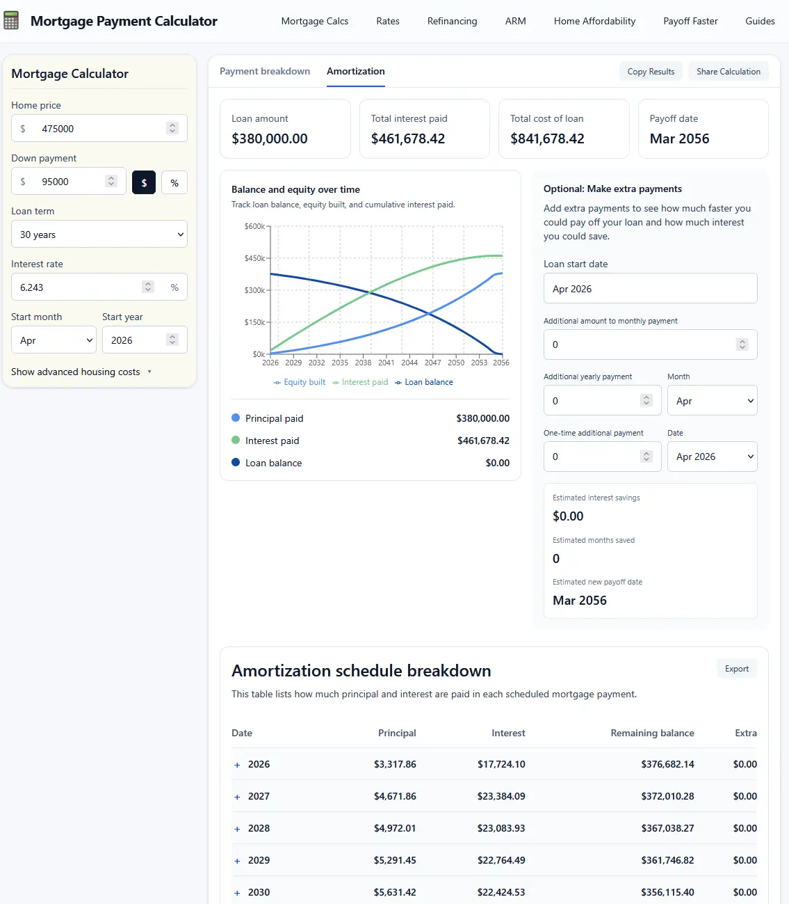Switch to Payment breakdown tab
Viewport: 789px width, 904px height.
(265, 71)
